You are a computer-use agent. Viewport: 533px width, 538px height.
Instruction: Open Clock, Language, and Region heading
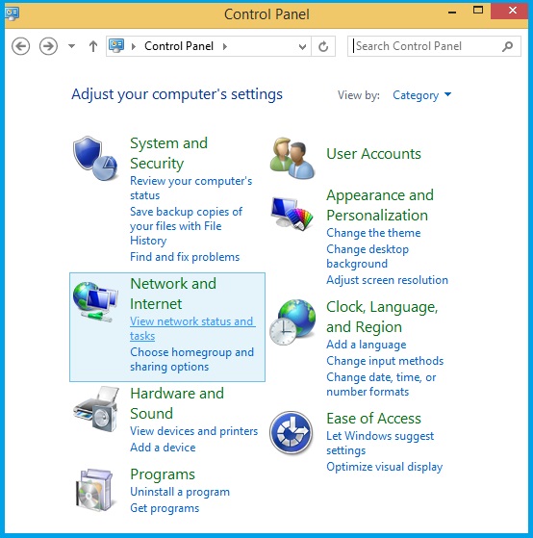pos(382,317)
